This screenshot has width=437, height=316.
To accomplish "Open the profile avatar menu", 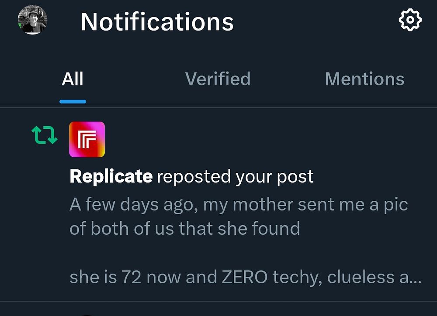I will coord(32,20).
